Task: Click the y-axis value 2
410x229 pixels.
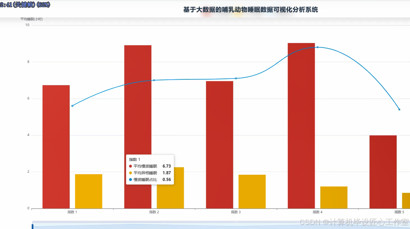Action: coord(28,172)
